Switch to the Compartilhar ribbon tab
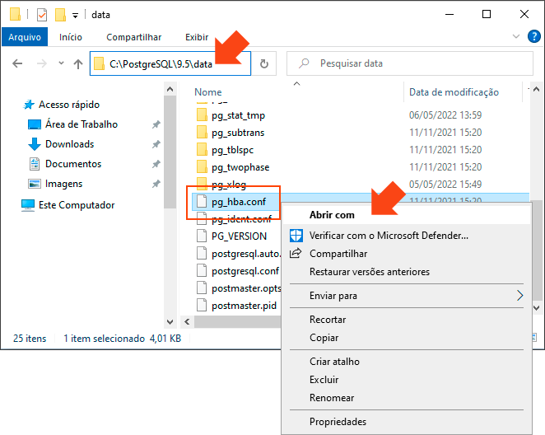This screenshot has height=435, width=545. [x=133, y=37]
